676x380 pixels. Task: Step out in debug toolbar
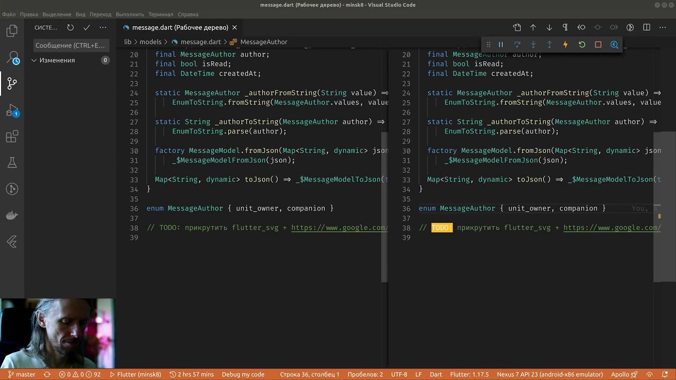pyautogui.click(x=549, y=45)
